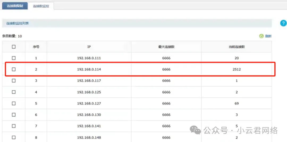This screenshot has width=287, height=142.
Task: Click the green 刷新 refresh icon
Action: click(261, 36)
